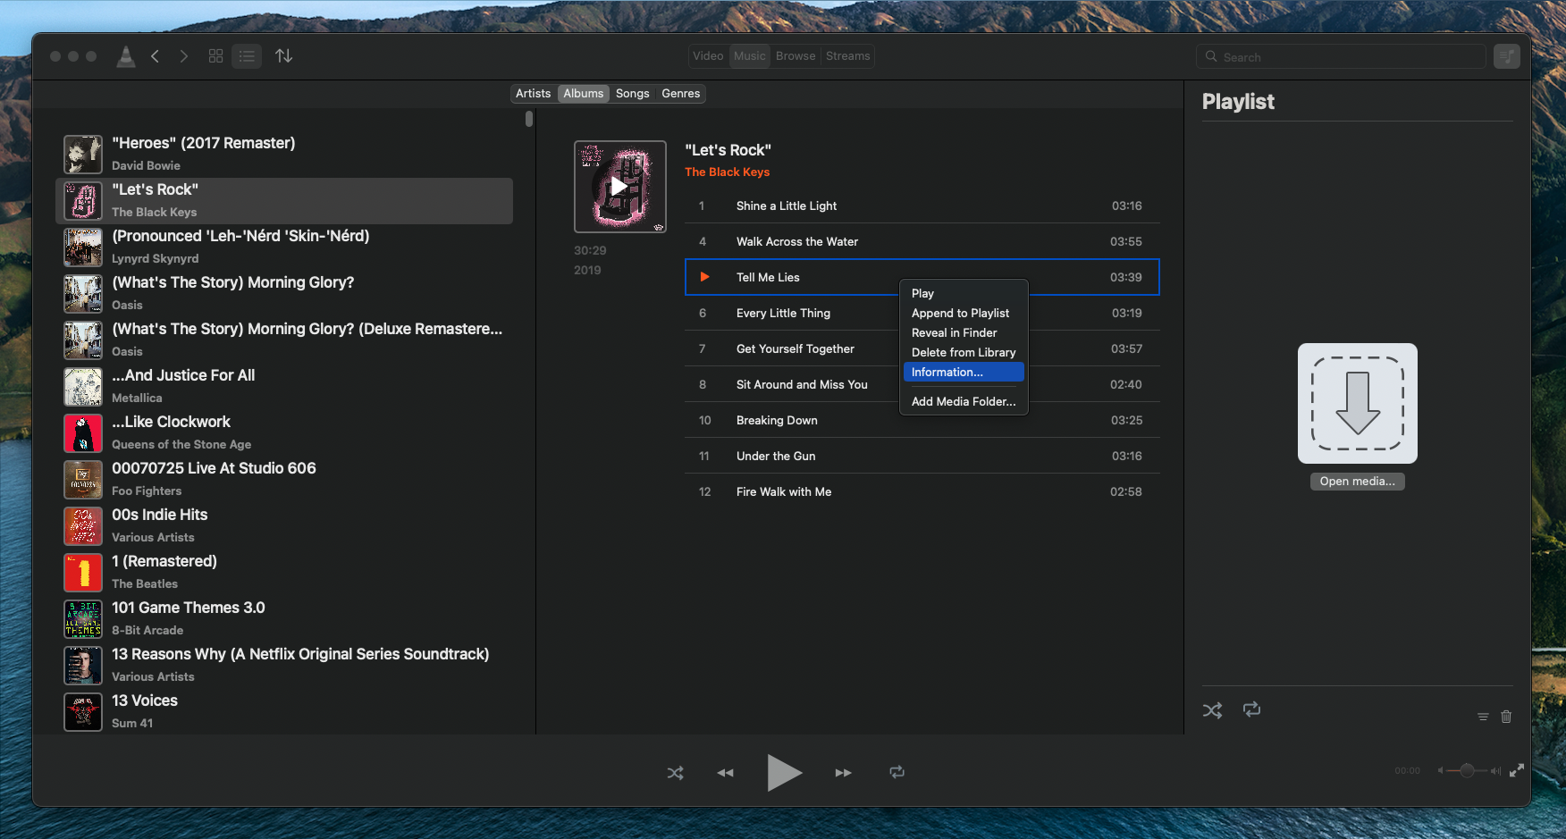Select 00070725 Live At Studio 606 album
The image size is (1566, 839).
coord(284,480)
